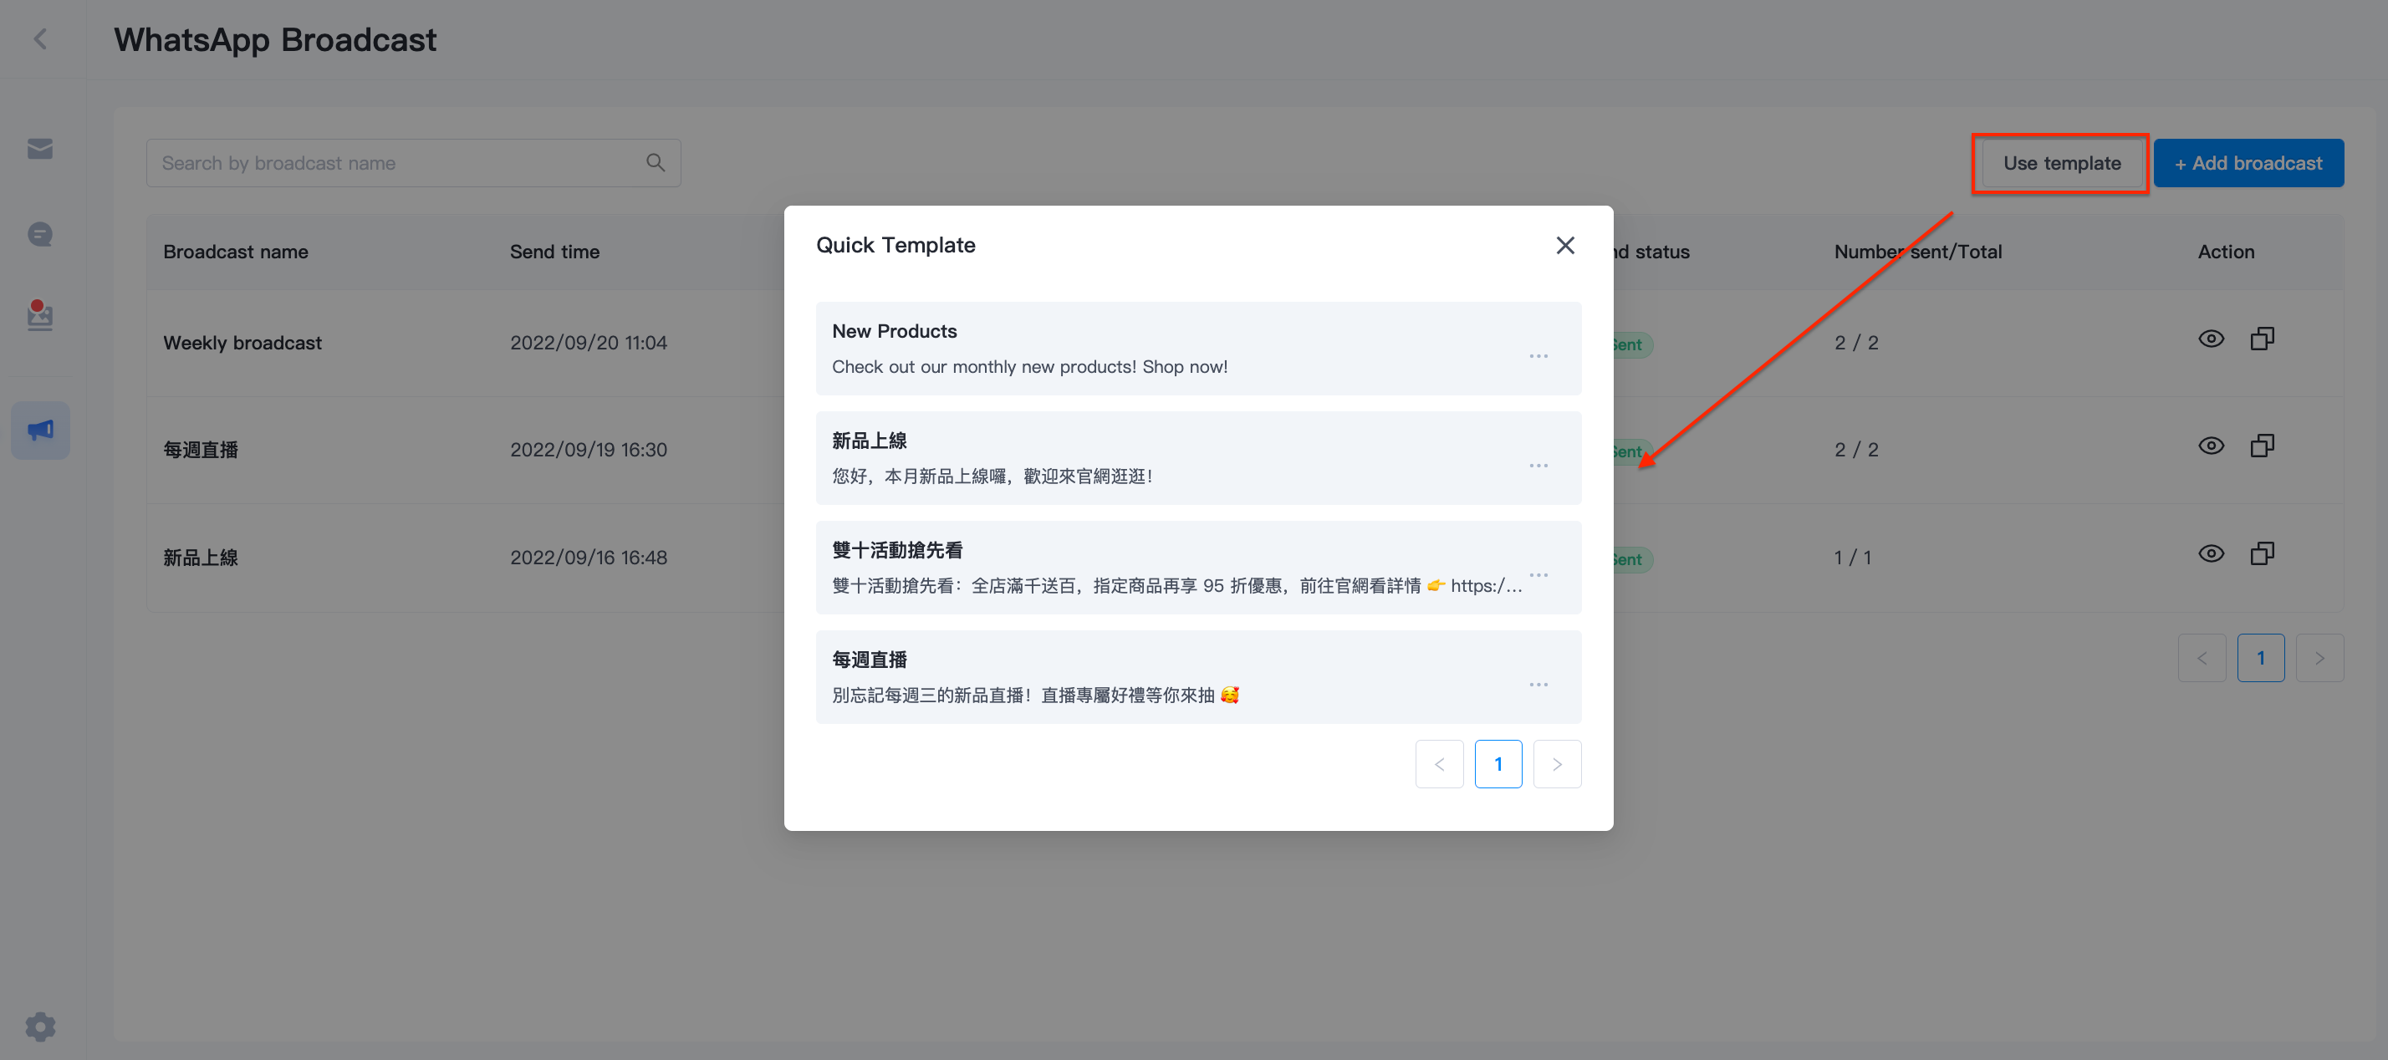Click the Send time column header
Viewport: 2388px width, 1060px height.
(554, 252)
